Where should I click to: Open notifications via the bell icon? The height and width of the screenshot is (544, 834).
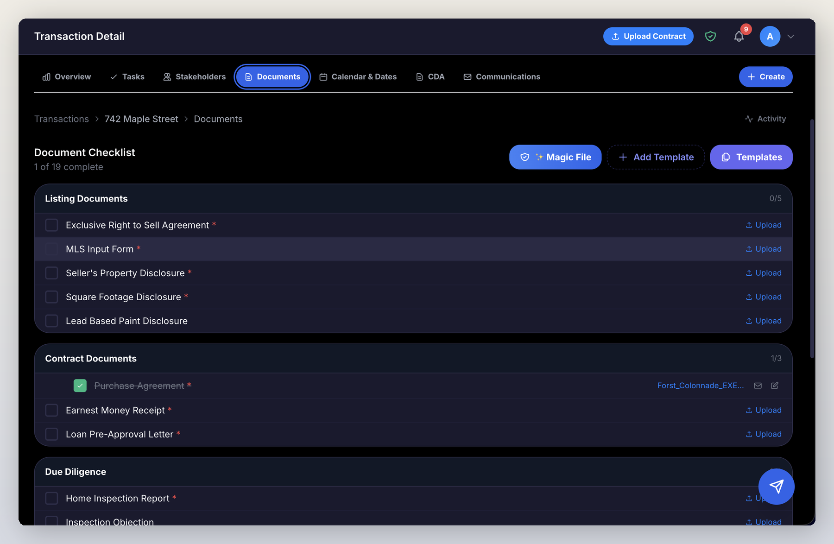[x=739, y=36]
